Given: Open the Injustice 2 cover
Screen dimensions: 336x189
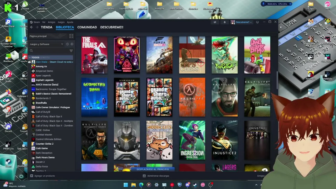Looking at the screenshot, I should (x=224, y=140).
